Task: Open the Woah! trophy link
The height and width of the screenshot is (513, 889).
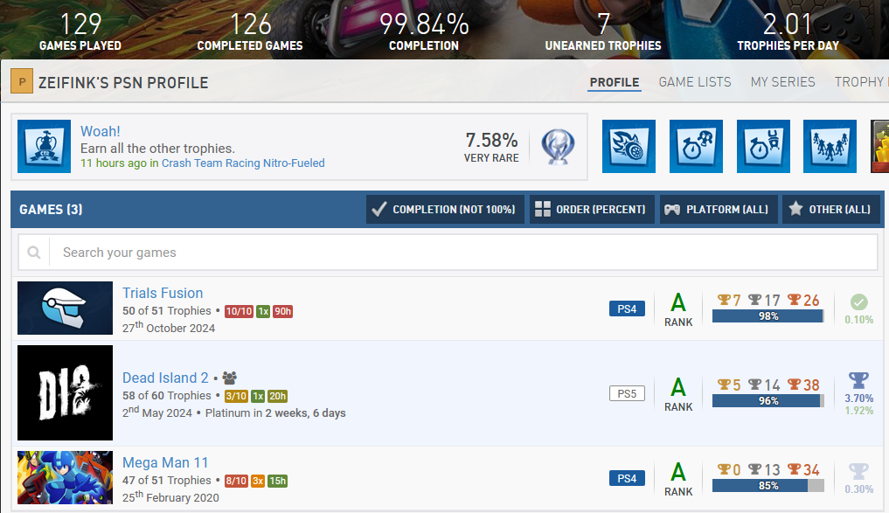Action: [101, 131]
